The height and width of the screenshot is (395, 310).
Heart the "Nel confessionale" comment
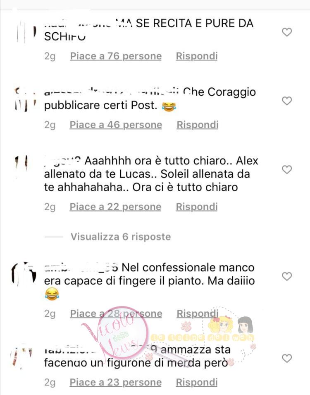click(286, 276)
